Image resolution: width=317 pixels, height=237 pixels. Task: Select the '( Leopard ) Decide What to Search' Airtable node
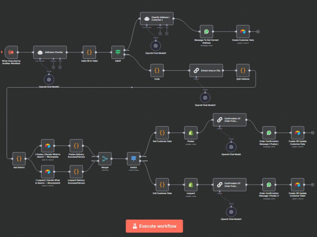pyautogui.click(x=48, y=172)
